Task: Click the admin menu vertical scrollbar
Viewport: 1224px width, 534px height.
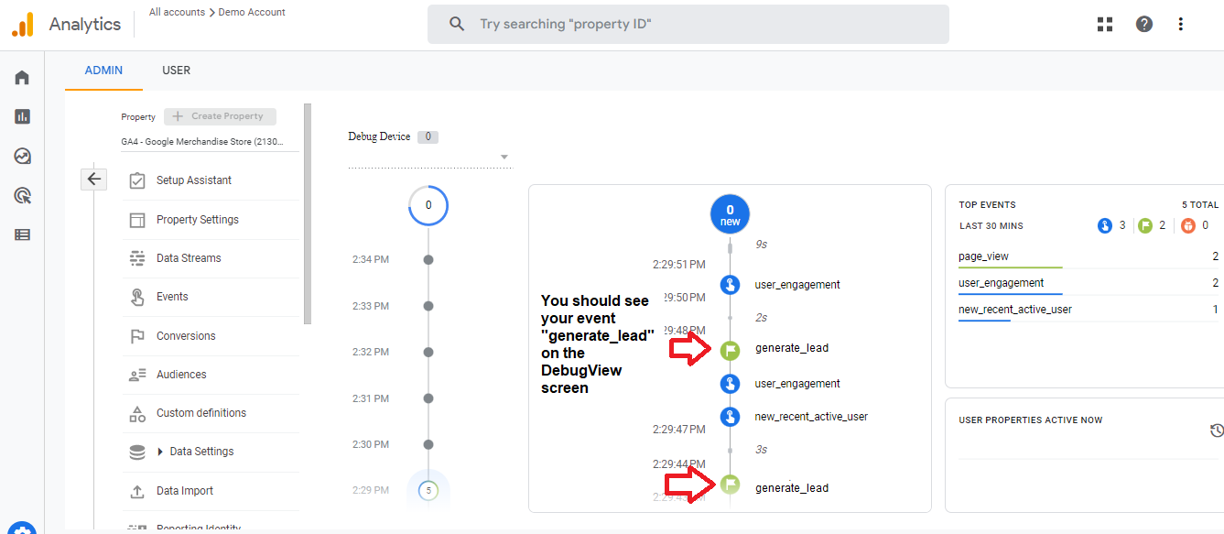Action: (x=308, y=214)
